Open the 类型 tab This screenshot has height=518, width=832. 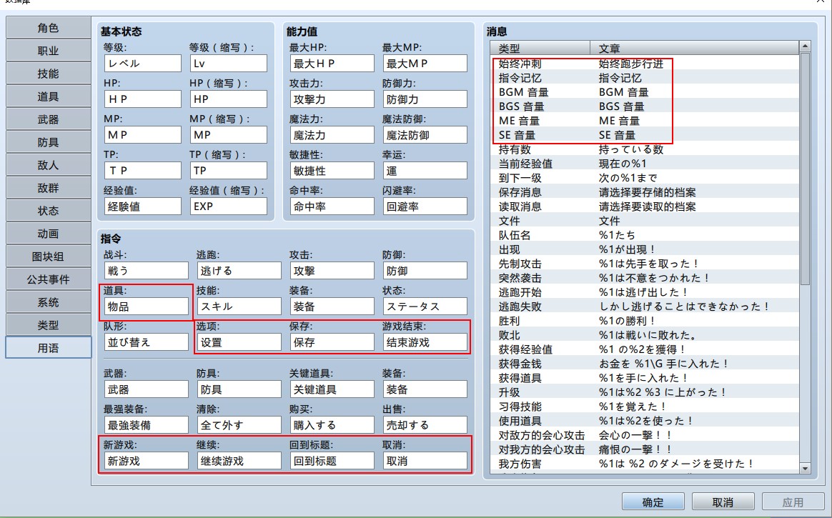coord(49,324)
